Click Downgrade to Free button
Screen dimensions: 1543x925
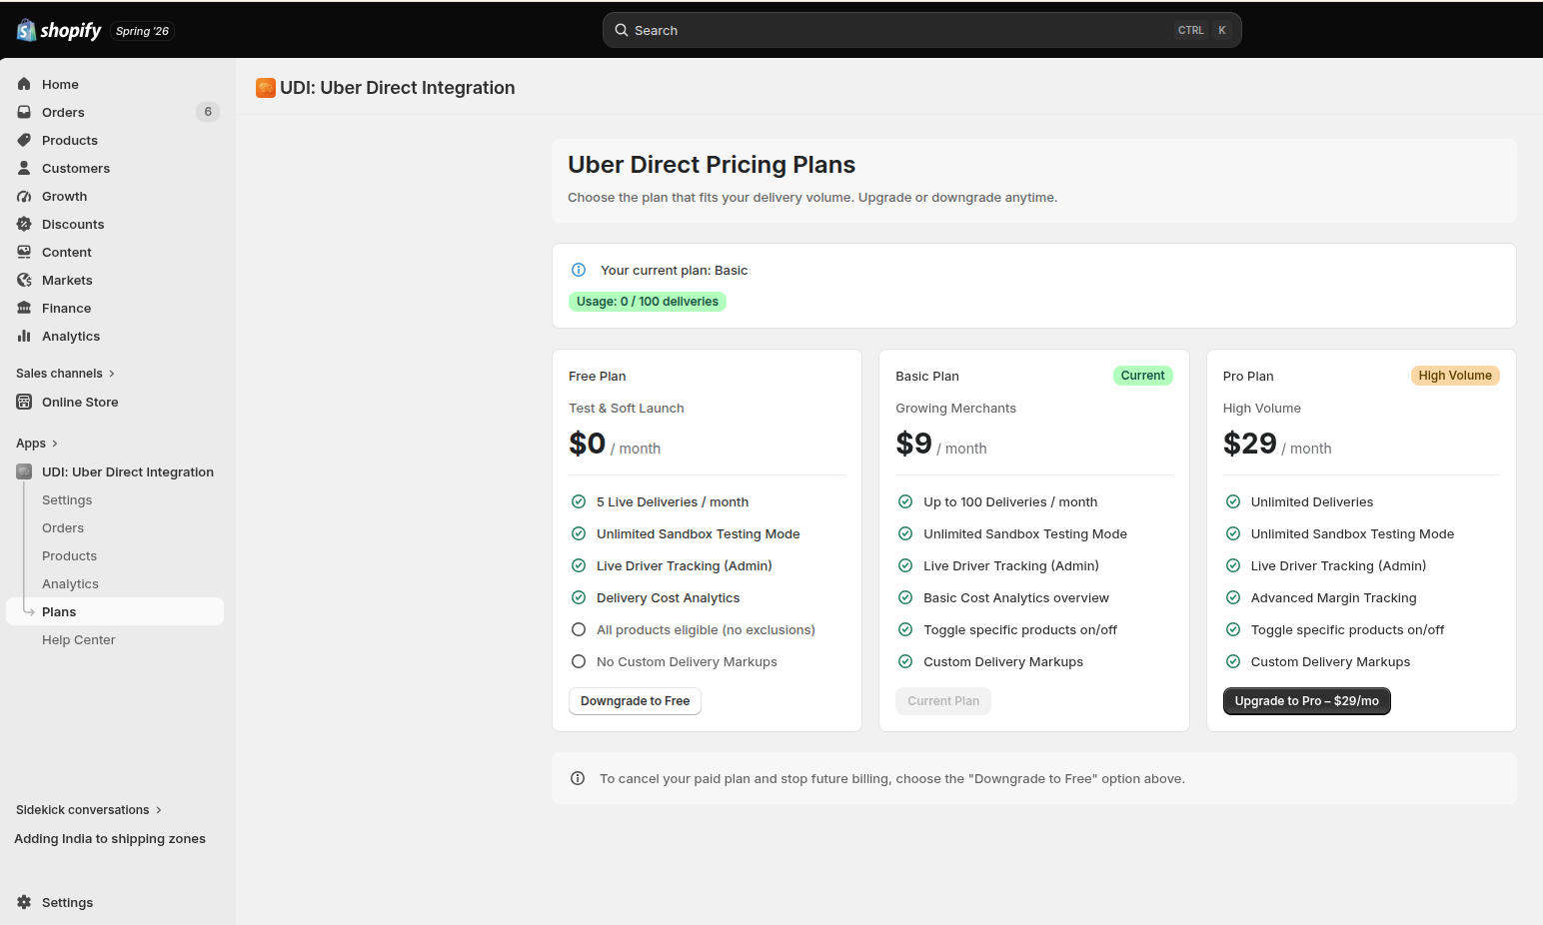tap(635, 701)
